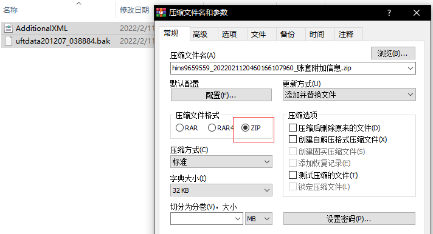Click the WinRAR icon in dialog title bar
Screen dimensions: 433x234
pyautogui.click(x=161, y=13)
